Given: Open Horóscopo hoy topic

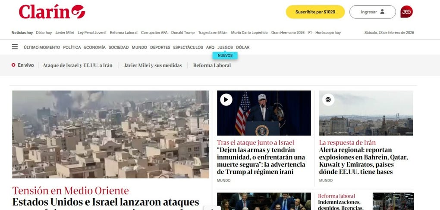Looking at the screenshot, I should click(328, 32).
